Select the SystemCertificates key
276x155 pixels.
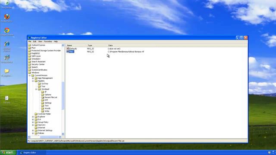tap(39, 70)
